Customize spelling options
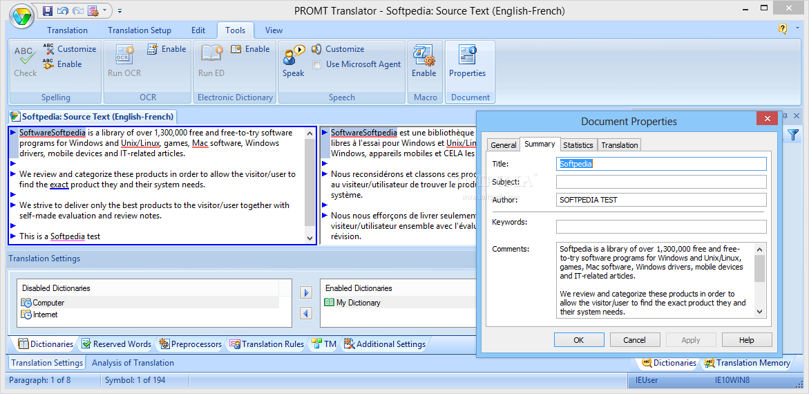The width and height of the screenshot is (809, 394). point(70,49)
